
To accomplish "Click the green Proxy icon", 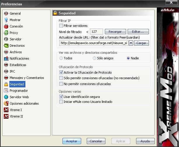I will pyautogui.click(x=6, y=33).
